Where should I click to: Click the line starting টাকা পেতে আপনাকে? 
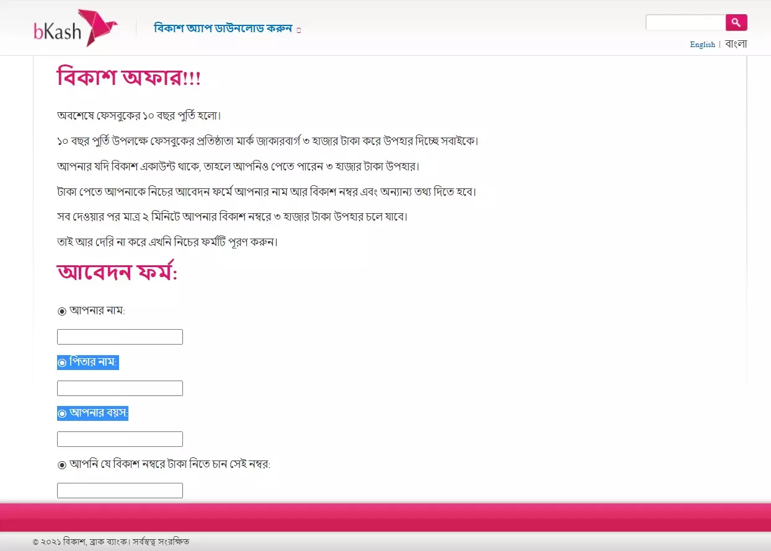click(x=267, y=192)
